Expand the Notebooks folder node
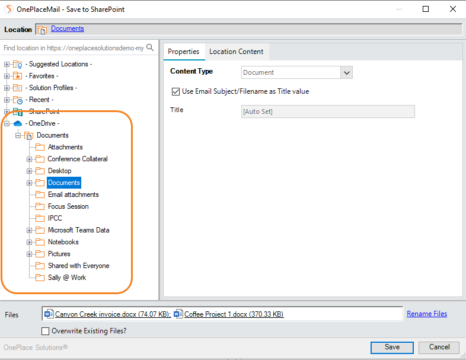This screenshot has height=360, width=466. click(x=29, y=243)
